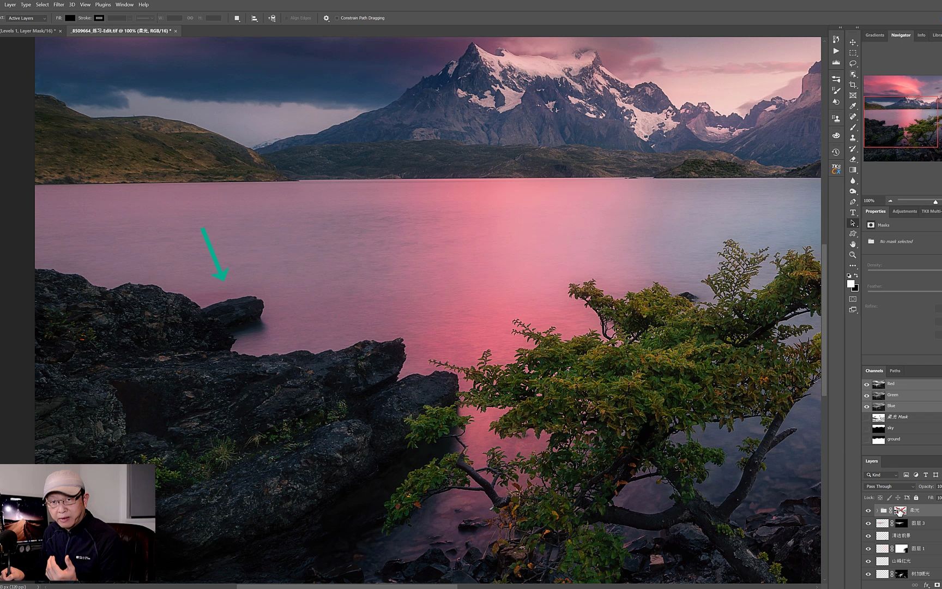
Task: Select the Hand tool
Action: pos(853,244)
